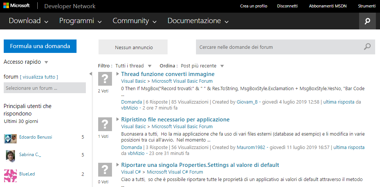
Task: Click BlueLed name link
Action: coord(27,174)
